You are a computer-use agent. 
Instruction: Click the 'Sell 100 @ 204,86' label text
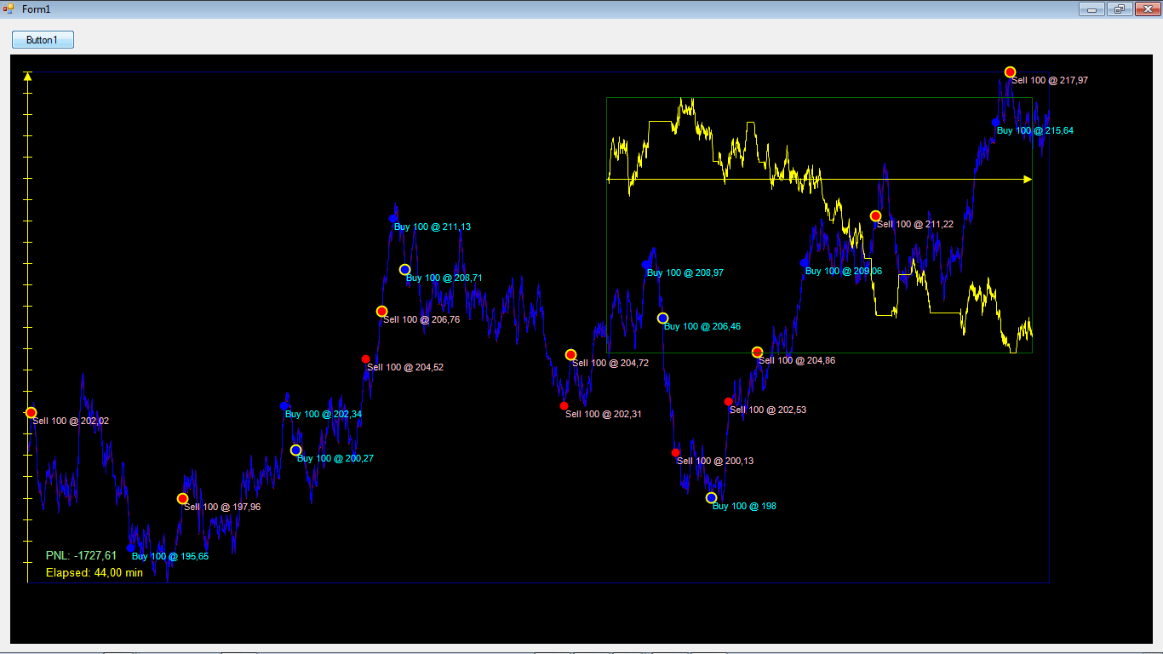coord(797,361)
